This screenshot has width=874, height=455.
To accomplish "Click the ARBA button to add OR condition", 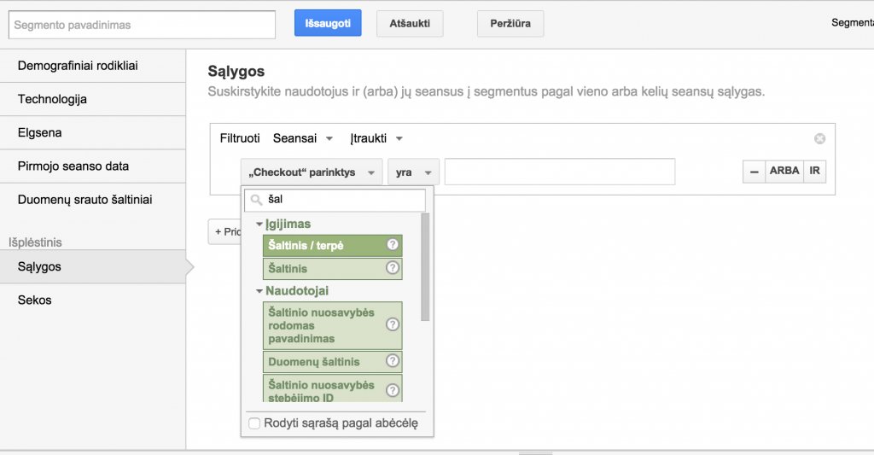I will (x=784, y=172).
